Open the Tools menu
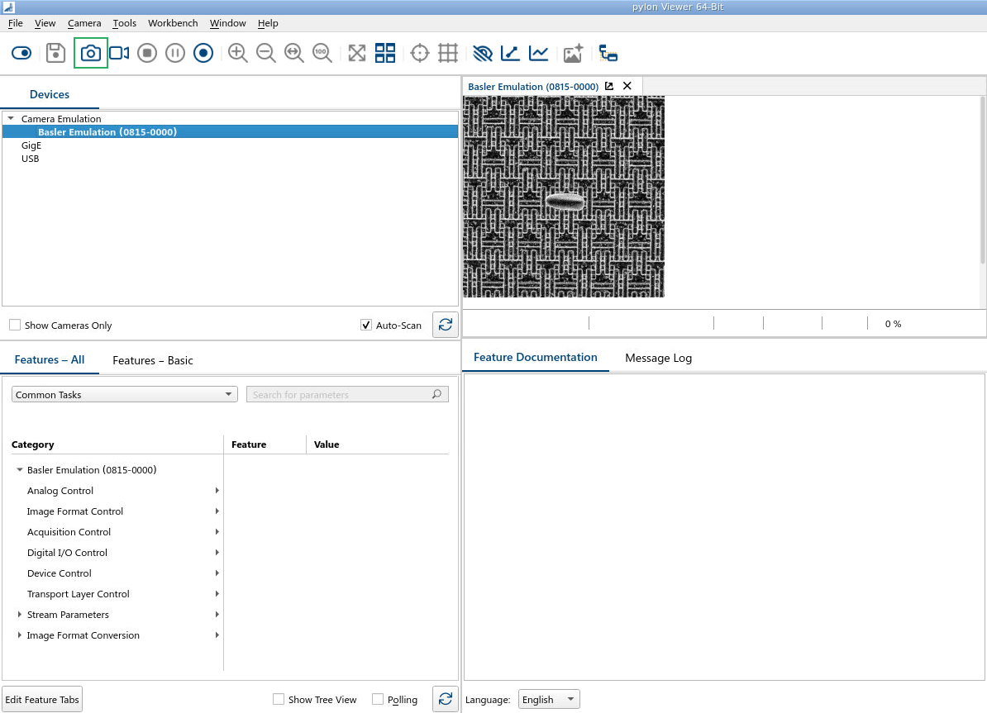Image resolution: width=987 pixels, height=713 pixels. (x=125, y=23)
